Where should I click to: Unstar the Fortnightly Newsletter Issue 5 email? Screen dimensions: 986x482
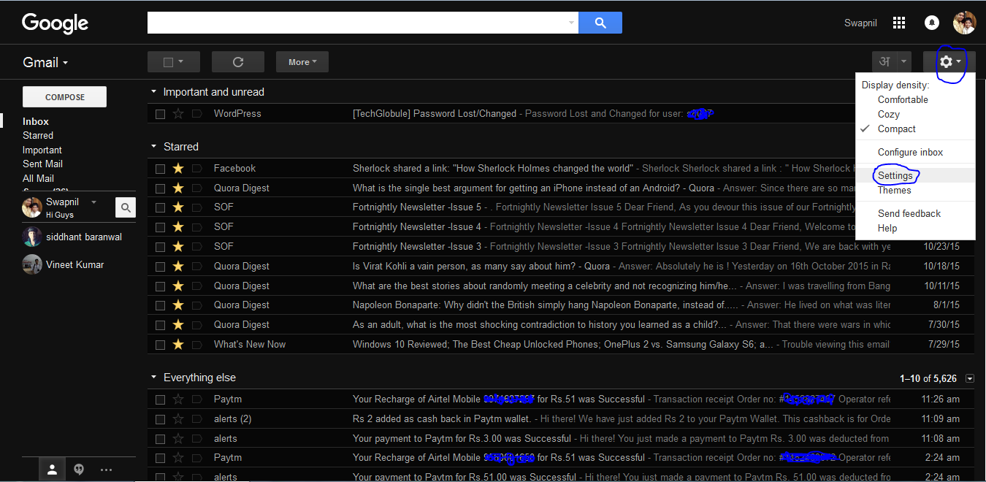(x=178, y=207)
